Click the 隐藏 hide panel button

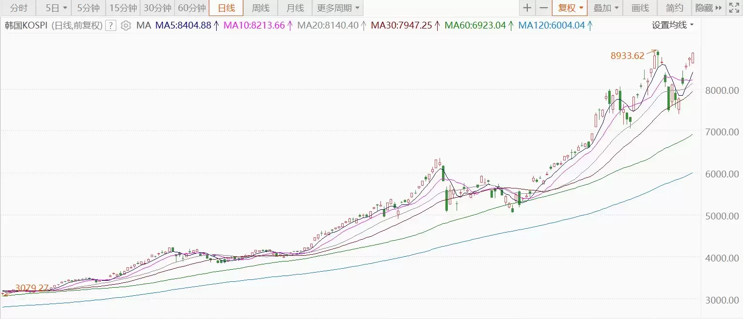tap(708, 8)
